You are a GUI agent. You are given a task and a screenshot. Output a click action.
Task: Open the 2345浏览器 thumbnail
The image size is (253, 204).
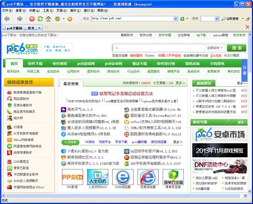click(123, 177)
